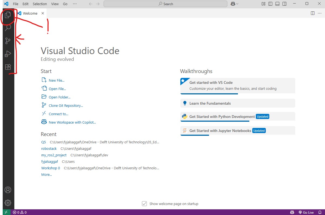The height and width of the screenshot is (215, 325).
Task: Click the Open Folder... link
Action: point(59,97)
